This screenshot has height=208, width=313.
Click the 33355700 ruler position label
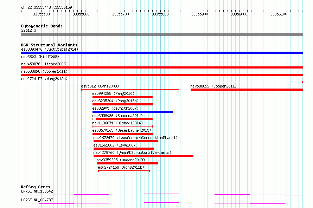point(120,14)
